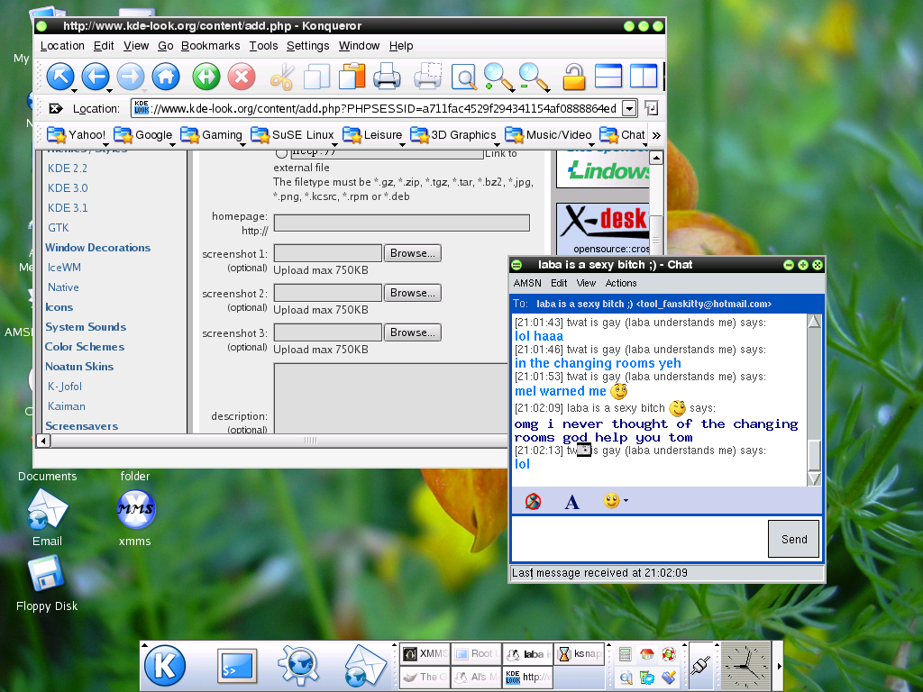923x692 pixels.
Task: Open the Window menu in Konqueror
Action: pyautogui.click(x=359, y=46)
